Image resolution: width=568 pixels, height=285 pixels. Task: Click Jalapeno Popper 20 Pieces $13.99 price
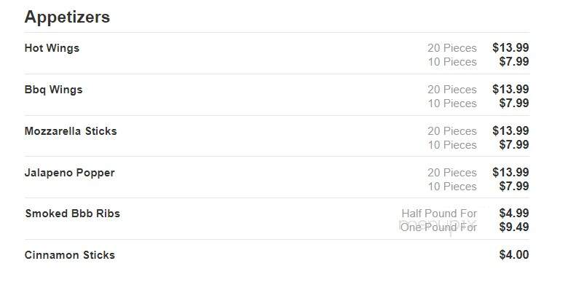510,172
